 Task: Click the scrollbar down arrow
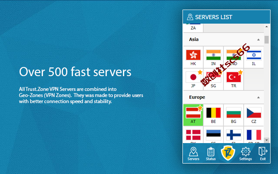pos(267,140)
